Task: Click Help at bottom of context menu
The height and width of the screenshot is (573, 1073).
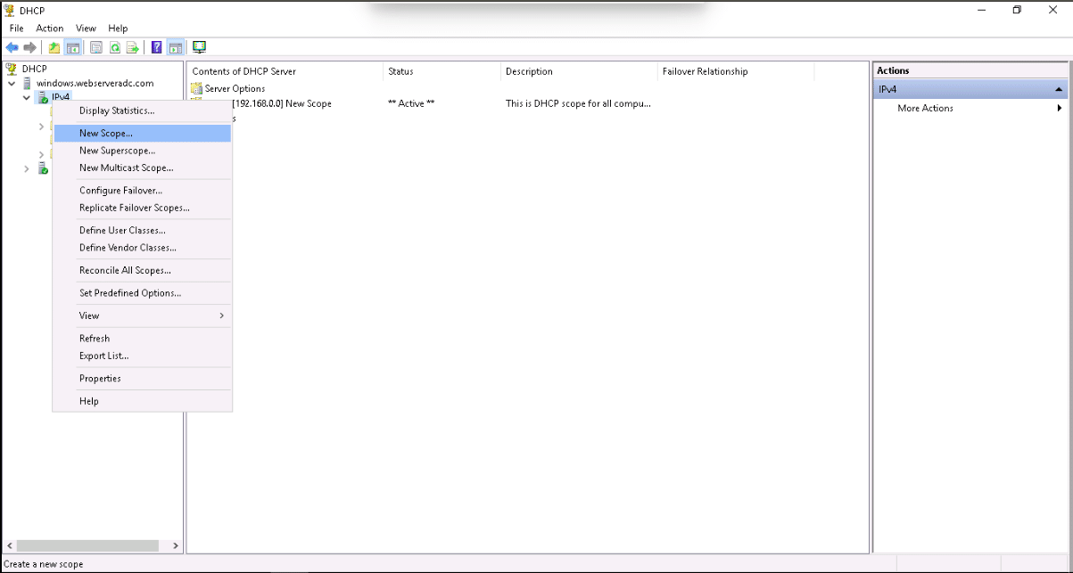Action: (143, 401)
